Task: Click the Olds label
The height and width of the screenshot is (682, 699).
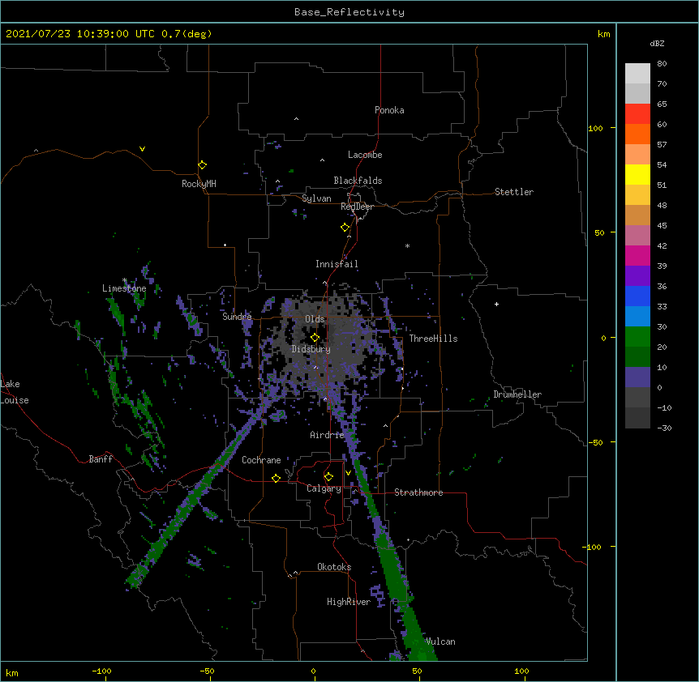Action: point(315,319)
